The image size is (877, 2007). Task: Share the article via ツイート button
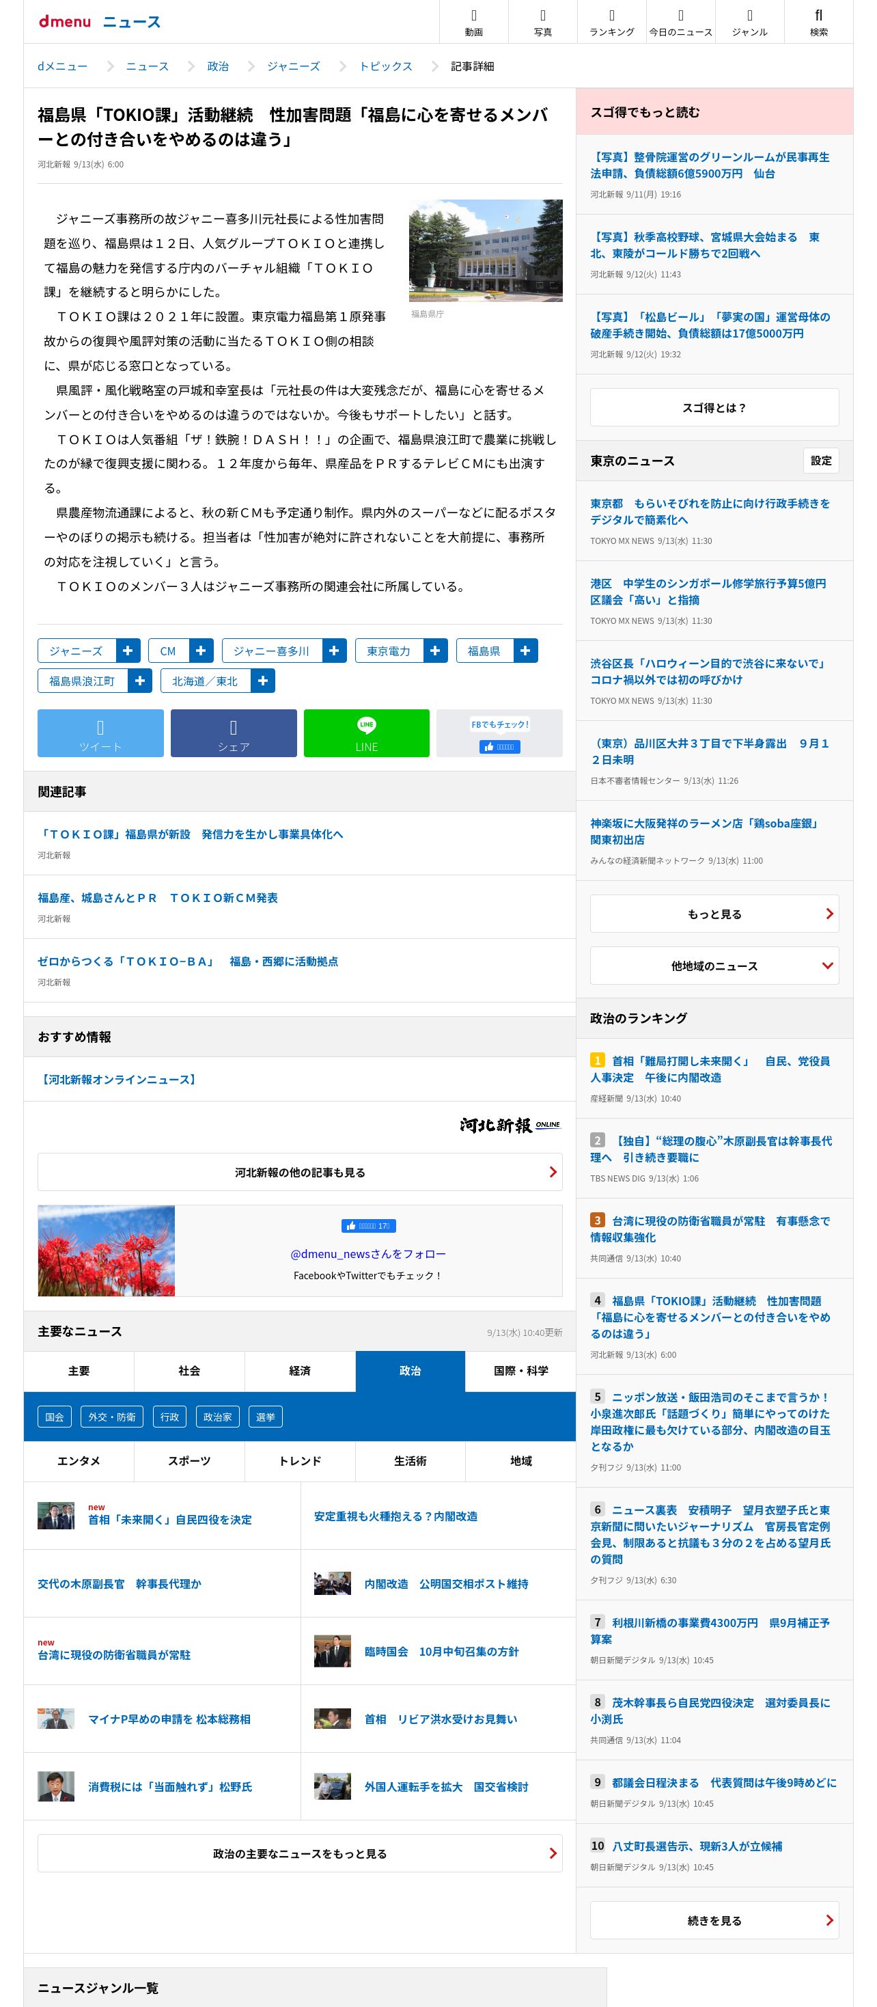point(100,733)
